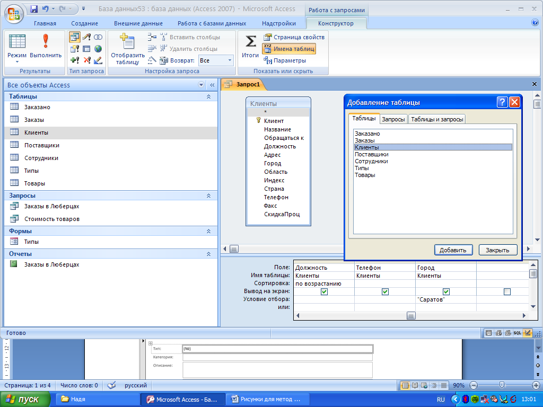Choose the Crosstab query type icon
543x407 pixels.
tap(86, 49)
